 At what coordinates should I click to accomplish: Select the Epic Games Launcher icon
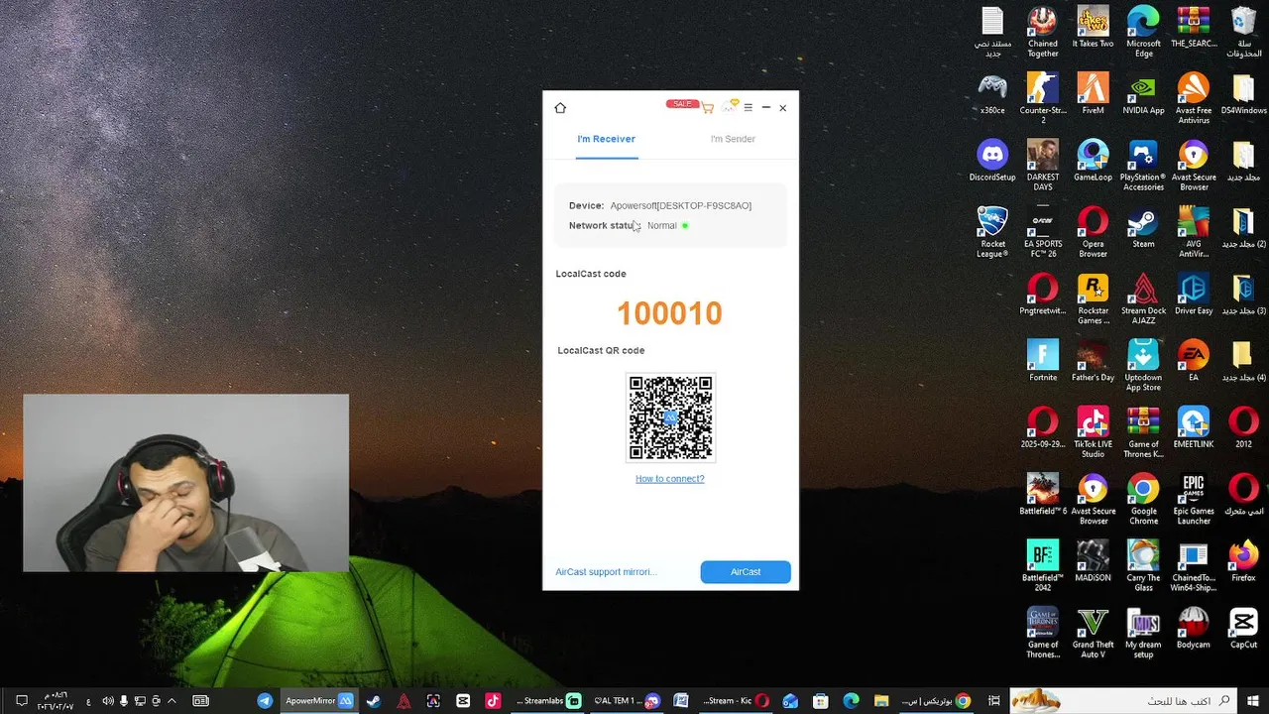(1194, 498)
